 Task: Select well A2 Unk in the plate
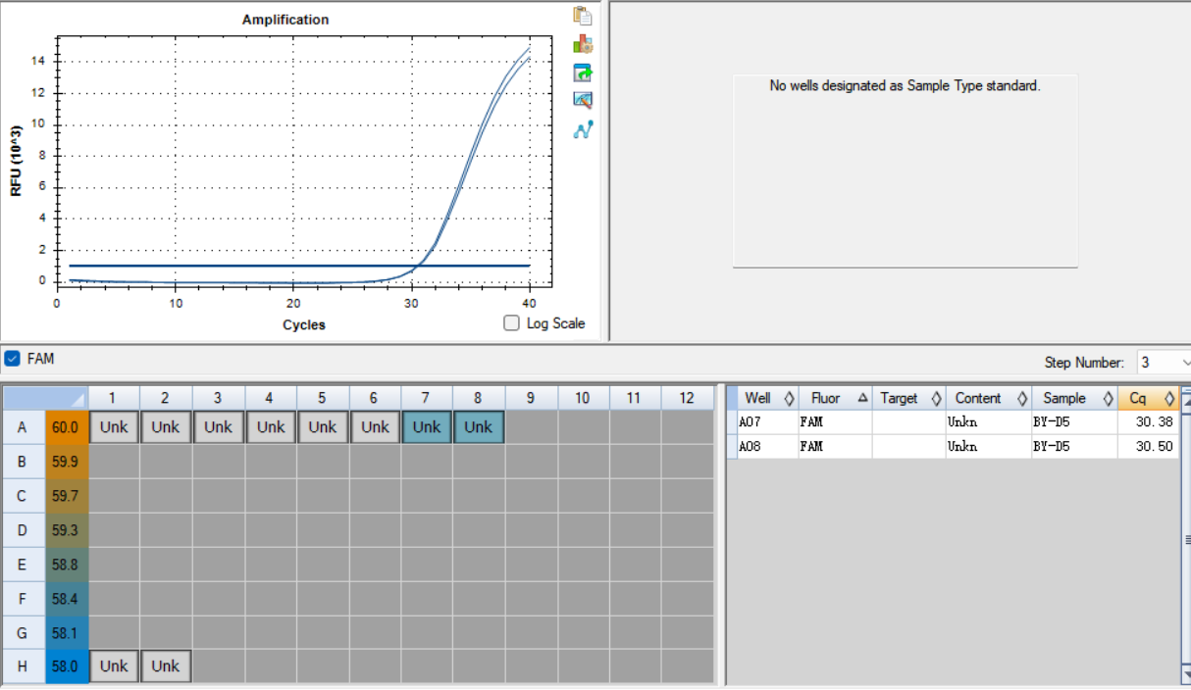coord(166,426)
